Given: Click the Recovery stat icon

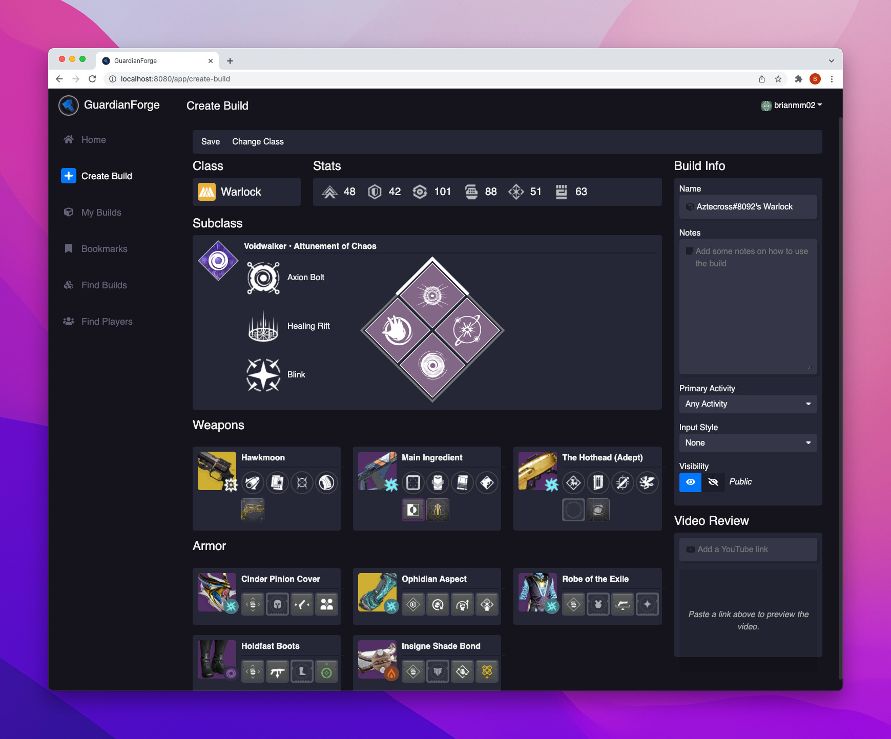Looking at the screenshot, I should point(420,192).
